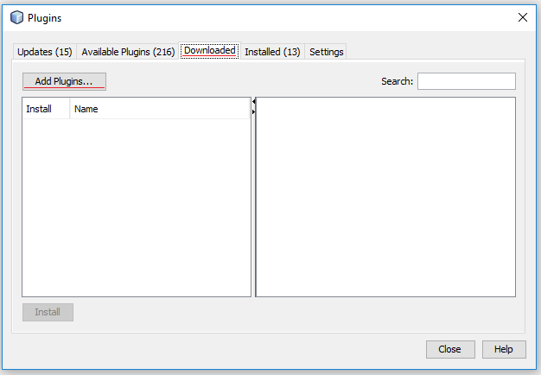The height and width of the screenshot is (375, 541).
Task: Close the Plugins window with X
Action: 522,17
